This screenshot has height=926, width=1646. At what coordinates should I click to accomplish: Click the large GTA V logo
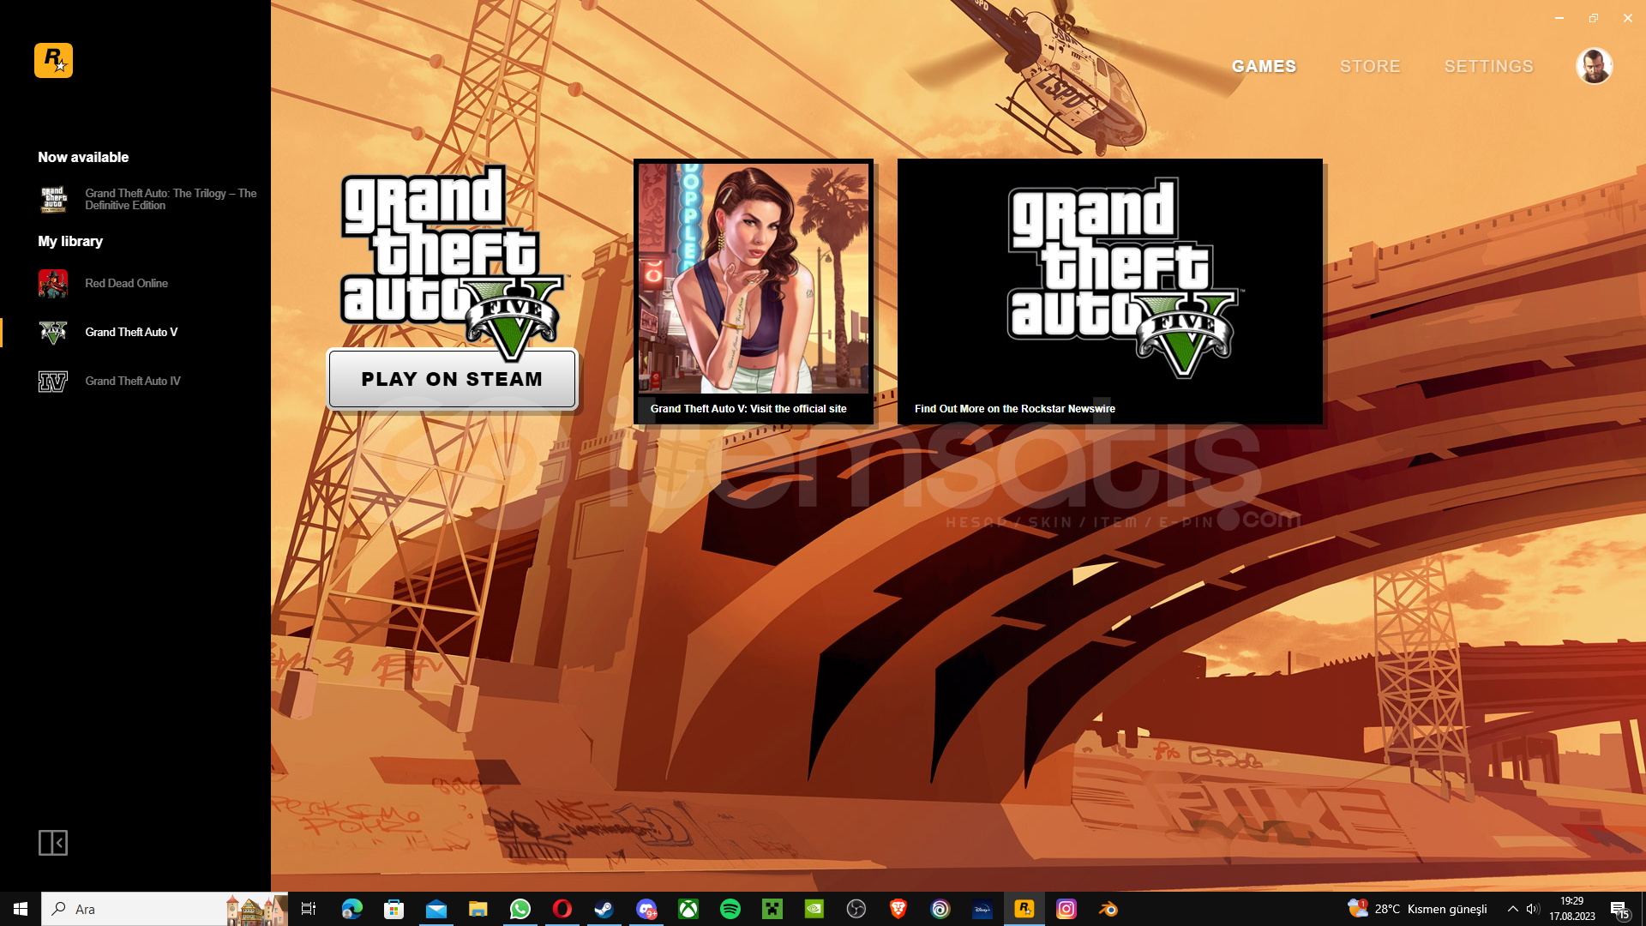click(x=453, y=262)
